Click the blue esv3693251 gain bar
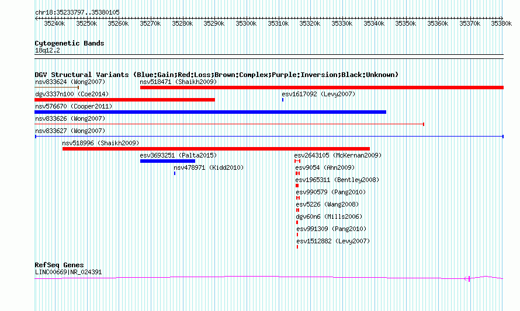Screen dimensions: 520x311 coord(168,161)
